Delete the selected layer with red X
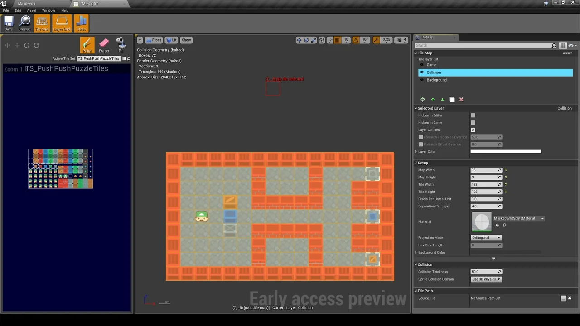 pyautogui.click(x=461, y=100)
